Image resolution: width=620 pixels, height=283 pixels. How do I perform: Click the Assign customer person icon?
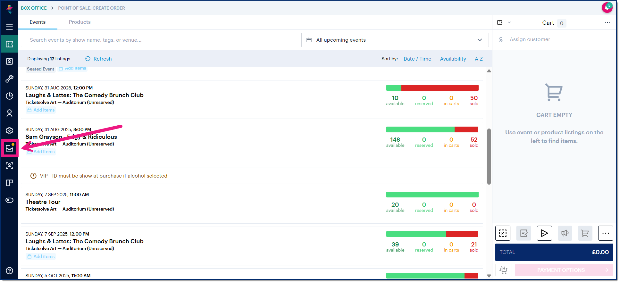point(501,39)
